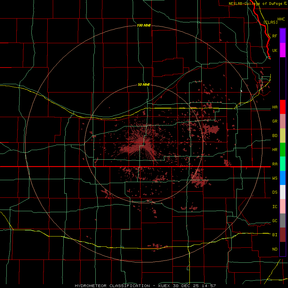Click the brown BI legend color block

(283, 235)
